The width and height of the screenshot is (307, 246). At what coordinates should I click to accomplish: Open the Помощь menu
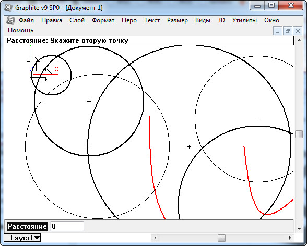pos(21,30)
